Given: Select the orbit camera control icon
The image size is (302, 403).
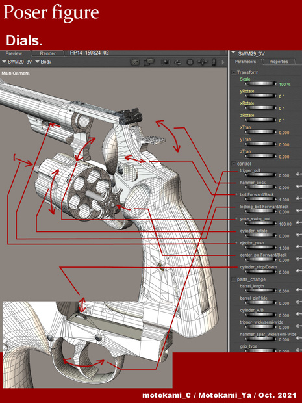Looking at the screenshot, I should click(x=178, y=62).
